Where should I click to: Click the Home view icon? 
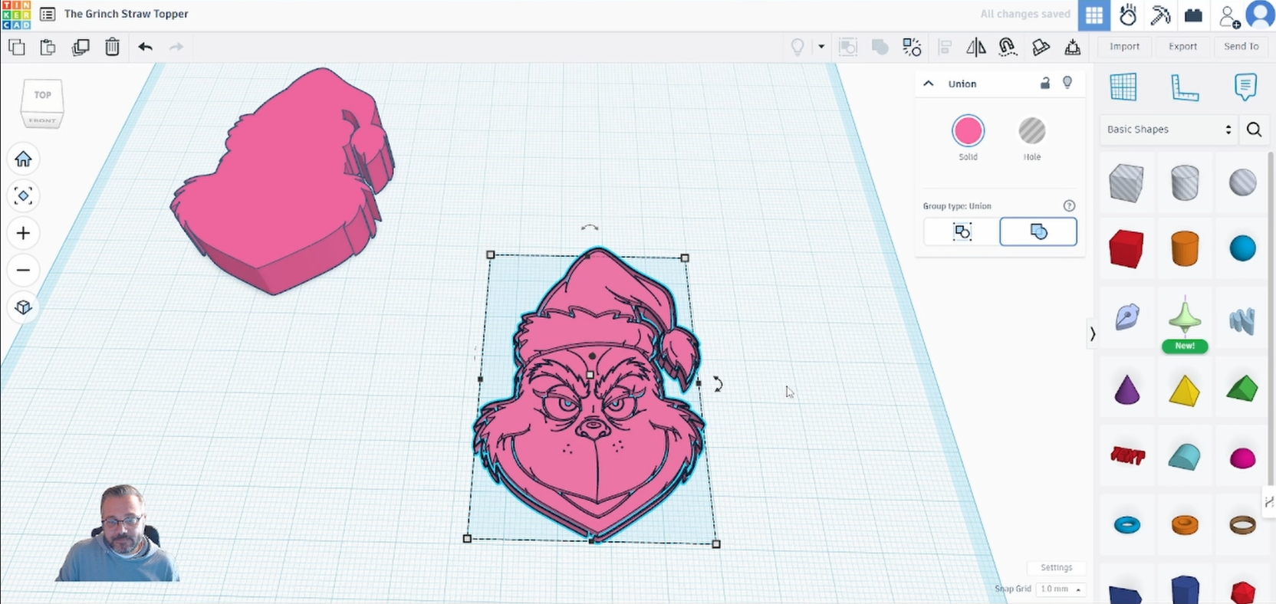(x=23, y=159)
